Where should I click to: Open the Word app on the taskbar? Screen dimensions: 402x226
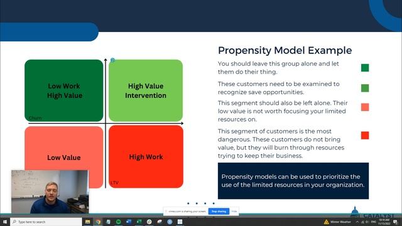129,222
